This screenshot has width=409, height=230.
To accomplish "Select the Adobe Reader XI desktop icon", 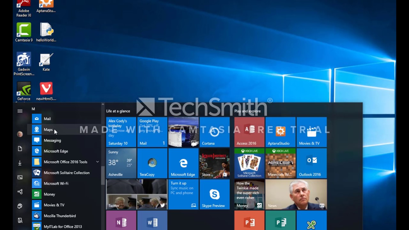I will (24, 9).
